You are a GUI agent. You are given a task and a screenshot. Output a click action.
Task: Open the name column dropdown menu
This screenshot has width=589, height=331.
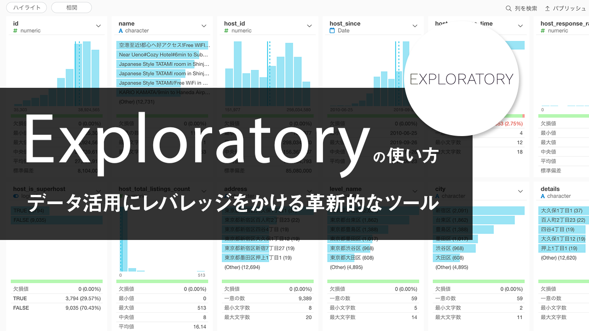point(204,26)
